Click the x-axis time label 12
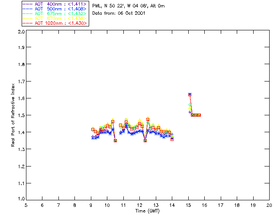This screenshot has height=222, width=277. coord(139,205)
